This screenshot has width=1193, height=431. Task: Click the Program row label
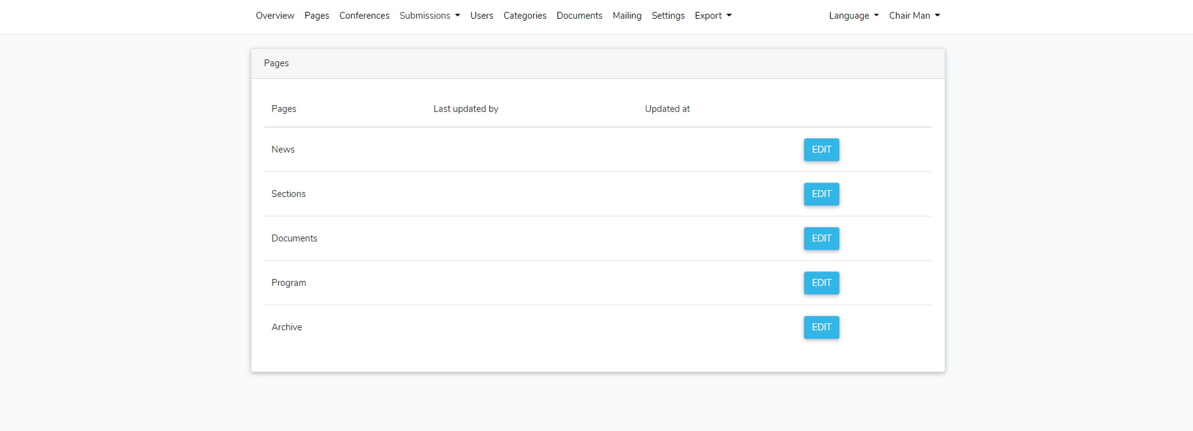coord(288,283)
